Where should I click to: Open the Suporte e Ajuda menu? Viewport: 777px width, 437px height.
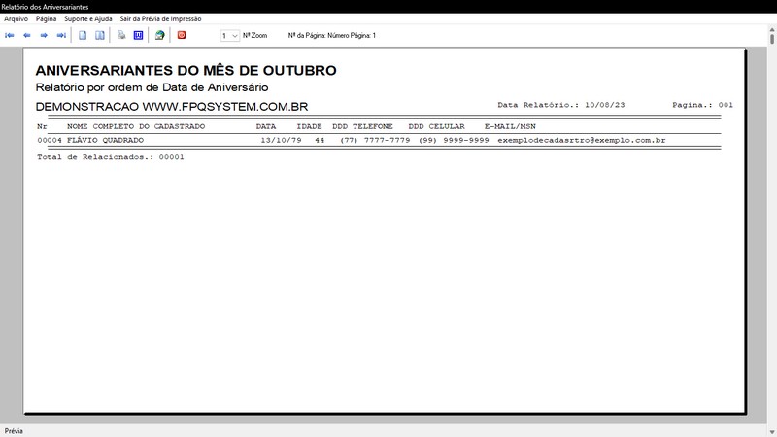(88, 18)
